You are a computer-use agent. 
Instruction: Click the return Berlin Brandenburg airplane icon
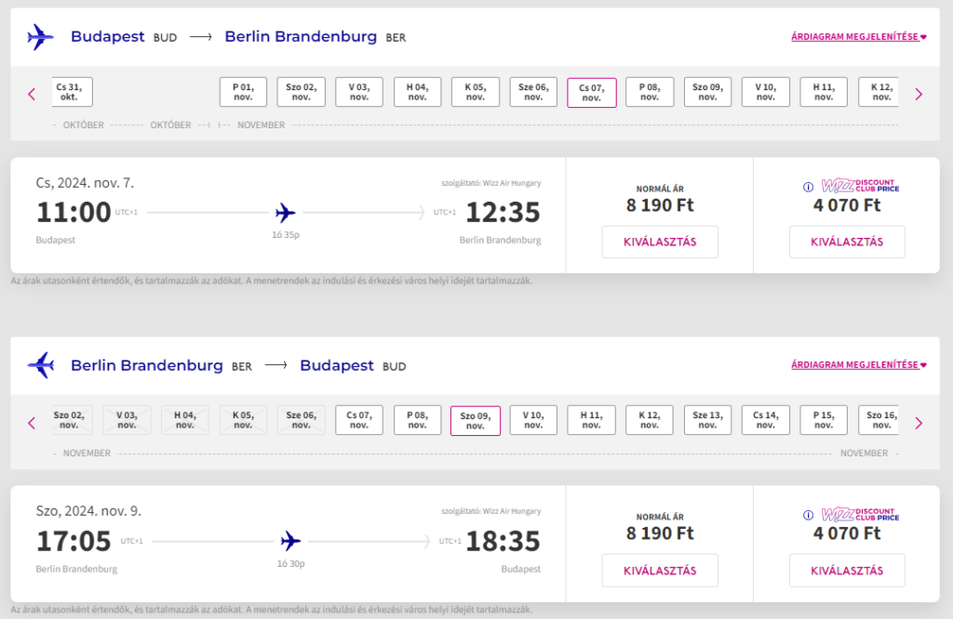(41, 365)
